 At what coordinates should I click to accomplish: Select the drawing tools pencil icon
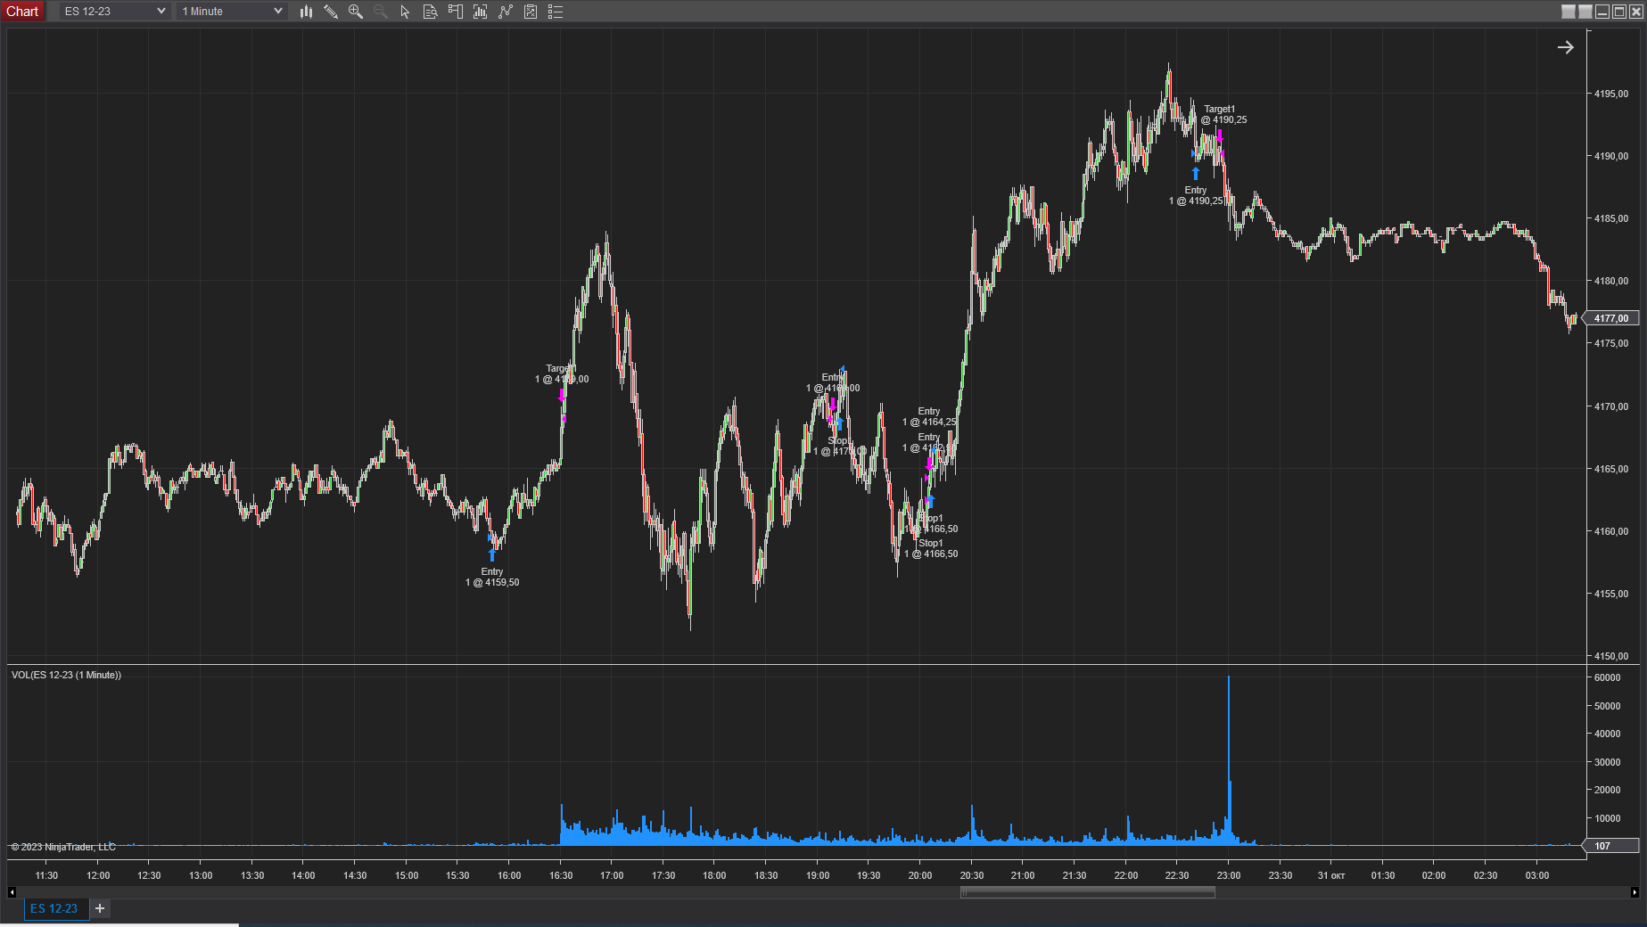331,12
